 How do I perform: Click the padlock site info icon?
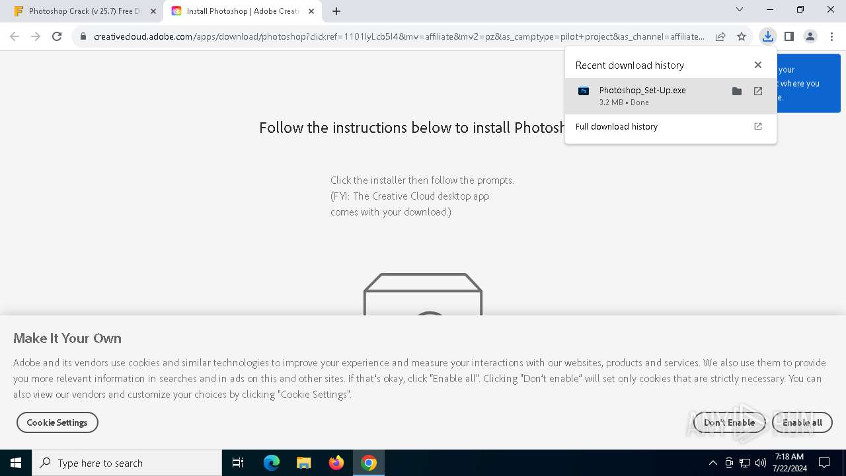click(x=83, y=37)
